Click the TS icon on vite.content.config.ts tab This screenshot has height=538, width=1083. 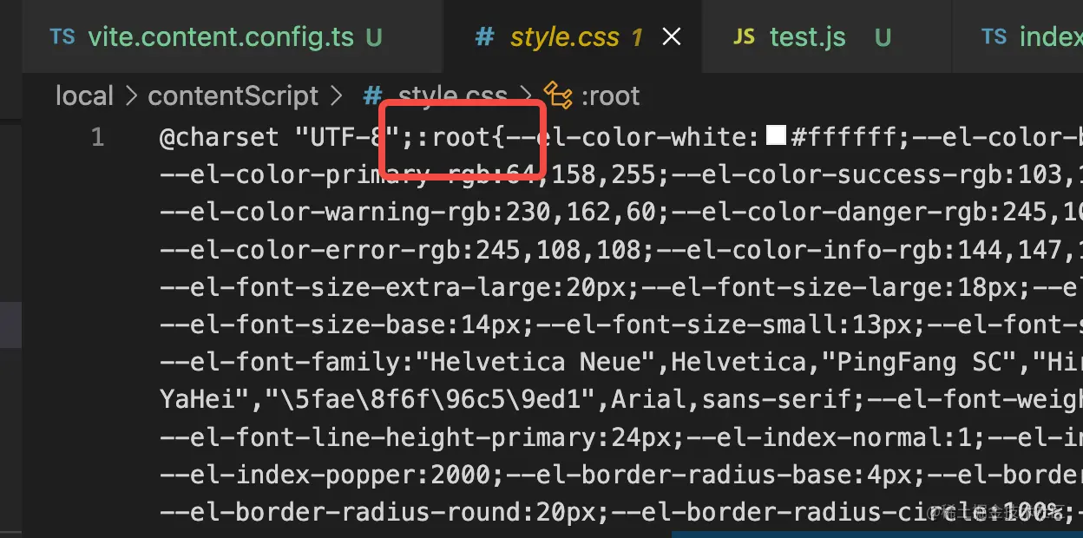coord(62,36)
